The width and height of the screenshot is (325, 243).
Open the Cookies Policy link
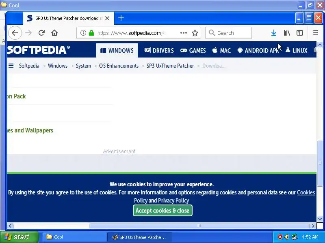(x=306, y=193)
